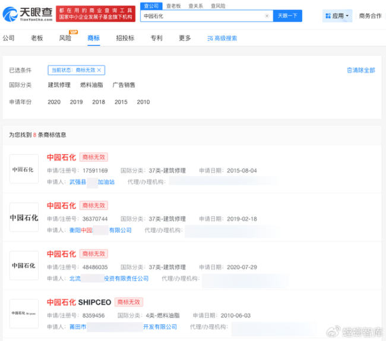
Task: Click the clear-all trash icon
Action: 349,70
